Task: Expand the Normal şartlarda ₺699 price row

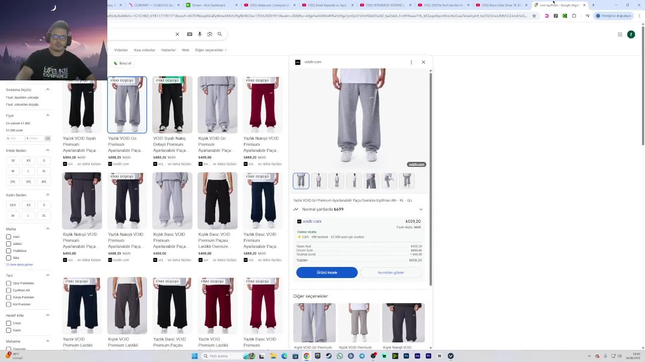Action: 358,209
